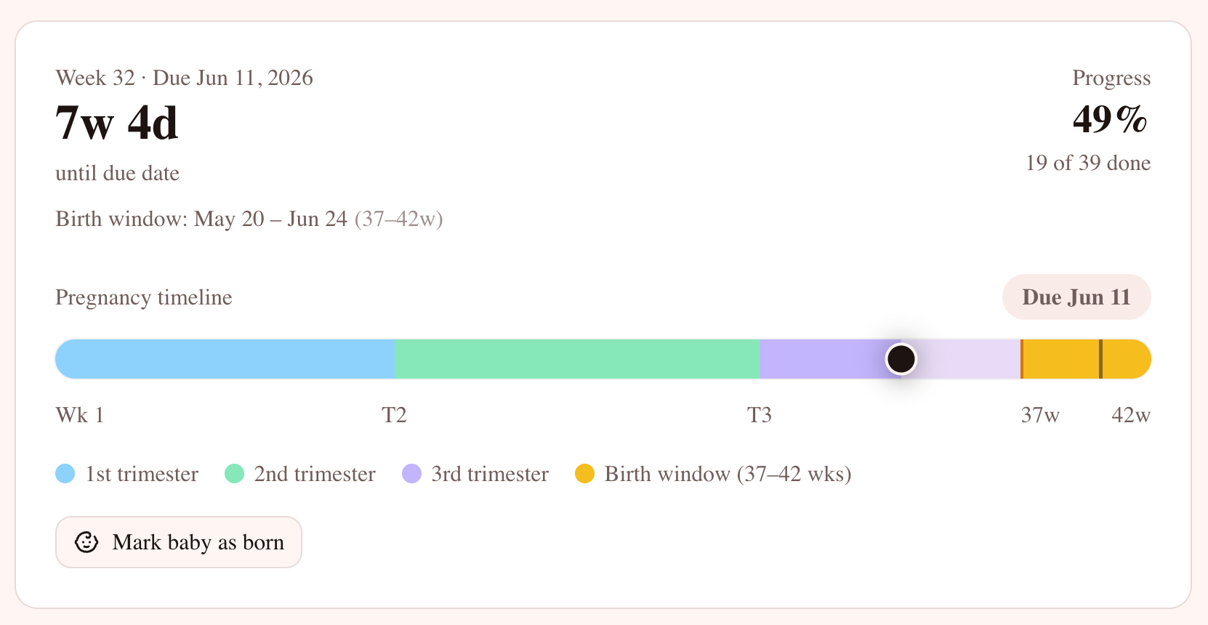Click the 19 of 39 done counter
Screen dimensions: 1208x625
pyautogui.click(x=1087, y=164)
